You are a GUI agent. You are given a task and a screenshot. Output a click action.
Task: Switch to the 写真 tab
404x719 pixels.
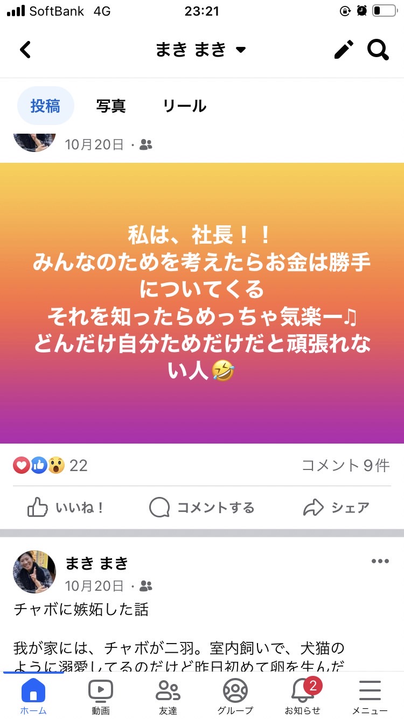tap(111, 106)
